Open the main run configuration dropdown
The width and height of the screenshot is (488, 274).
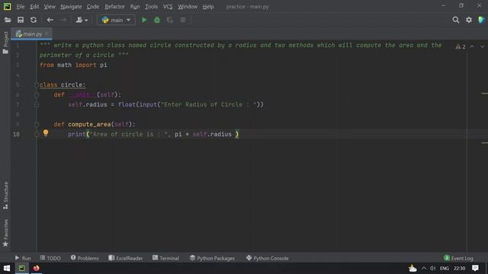click(116, 21)
